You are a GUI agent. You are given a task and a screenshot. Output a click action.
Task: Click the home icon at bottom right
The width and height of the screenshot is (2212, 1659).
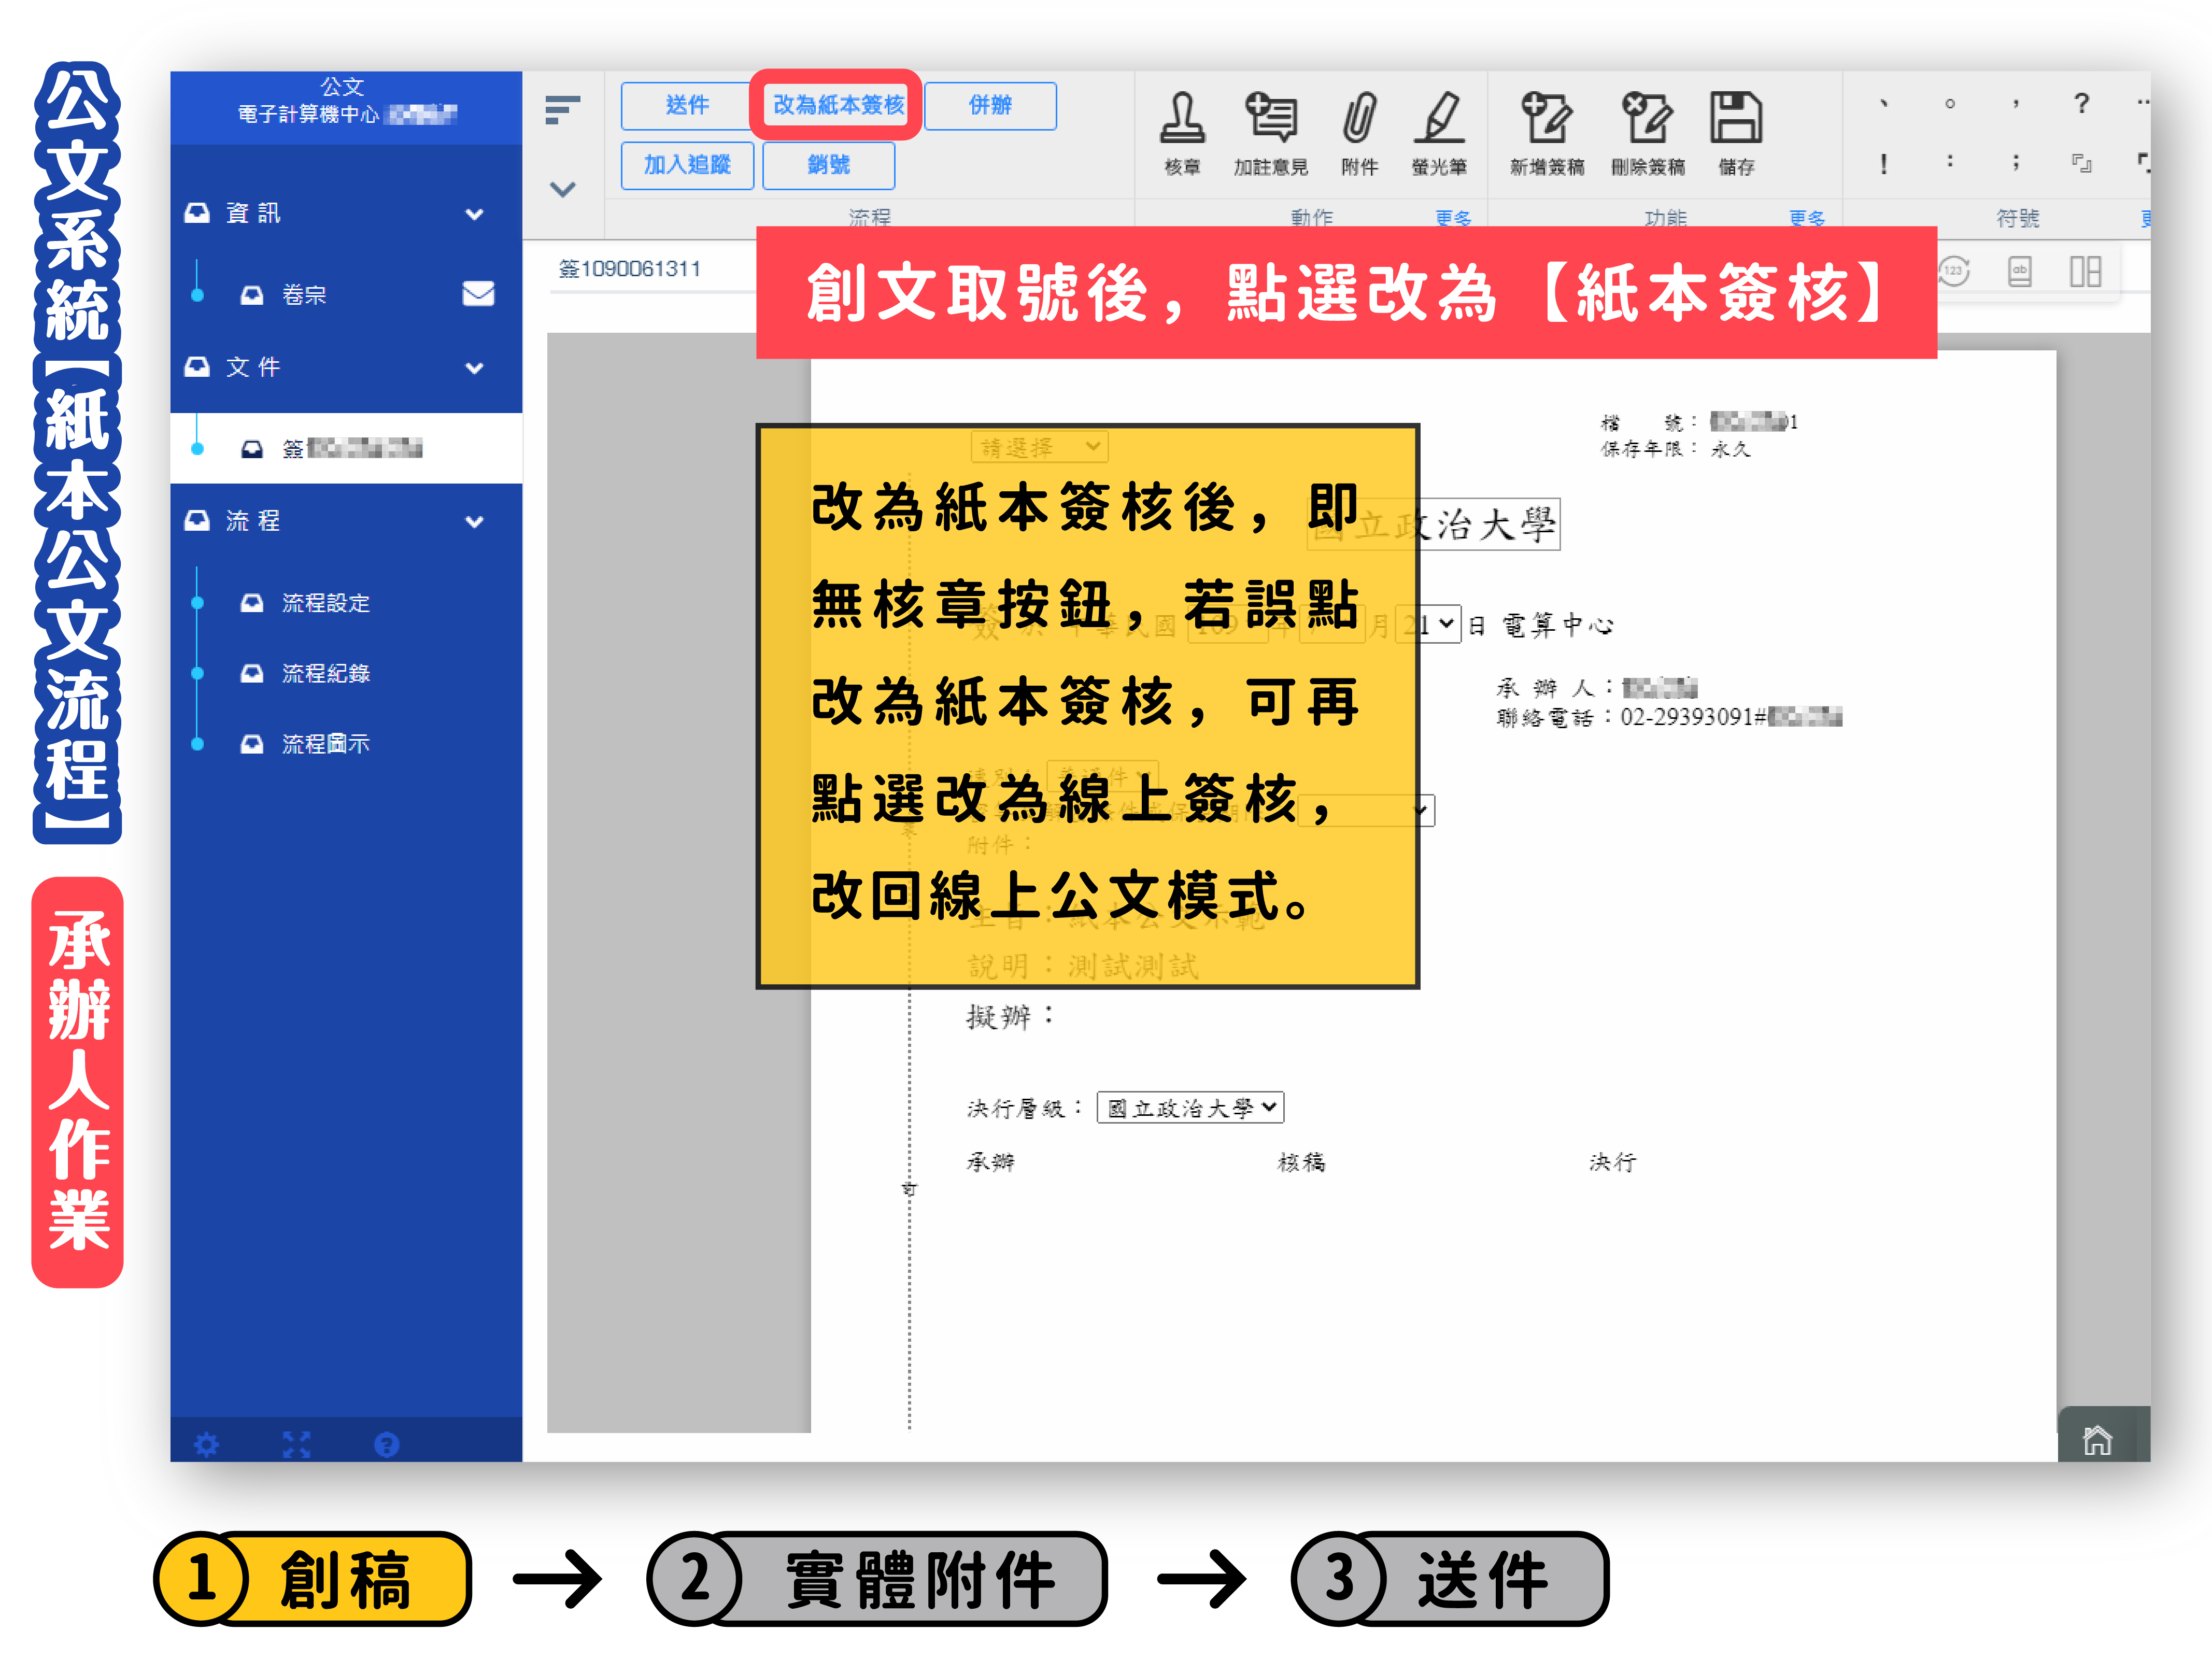(x=2097, y=1440)
